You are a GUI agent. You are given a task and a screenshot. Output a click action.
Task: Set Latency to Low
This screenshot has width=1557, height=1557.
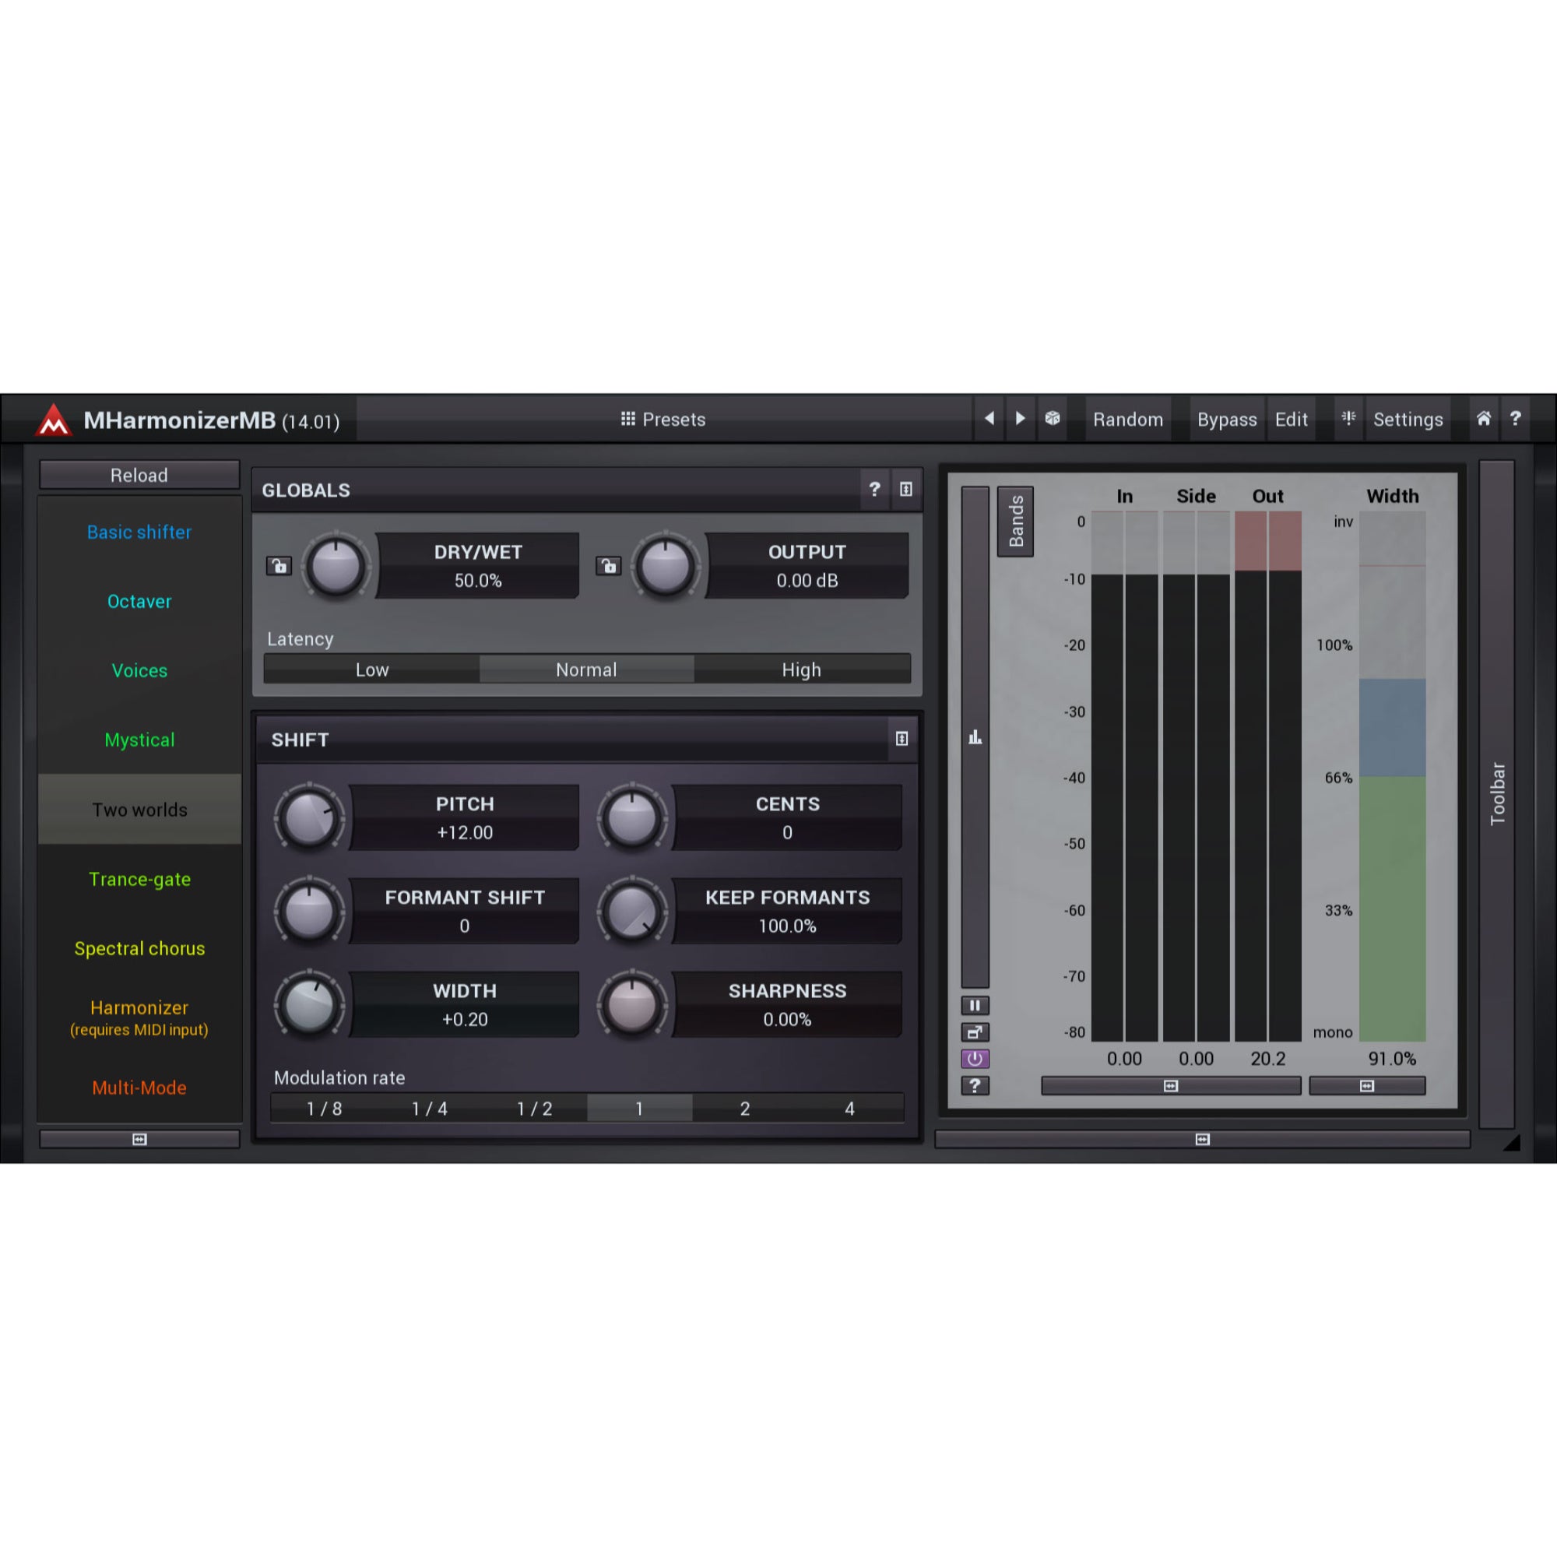(371, 669)
